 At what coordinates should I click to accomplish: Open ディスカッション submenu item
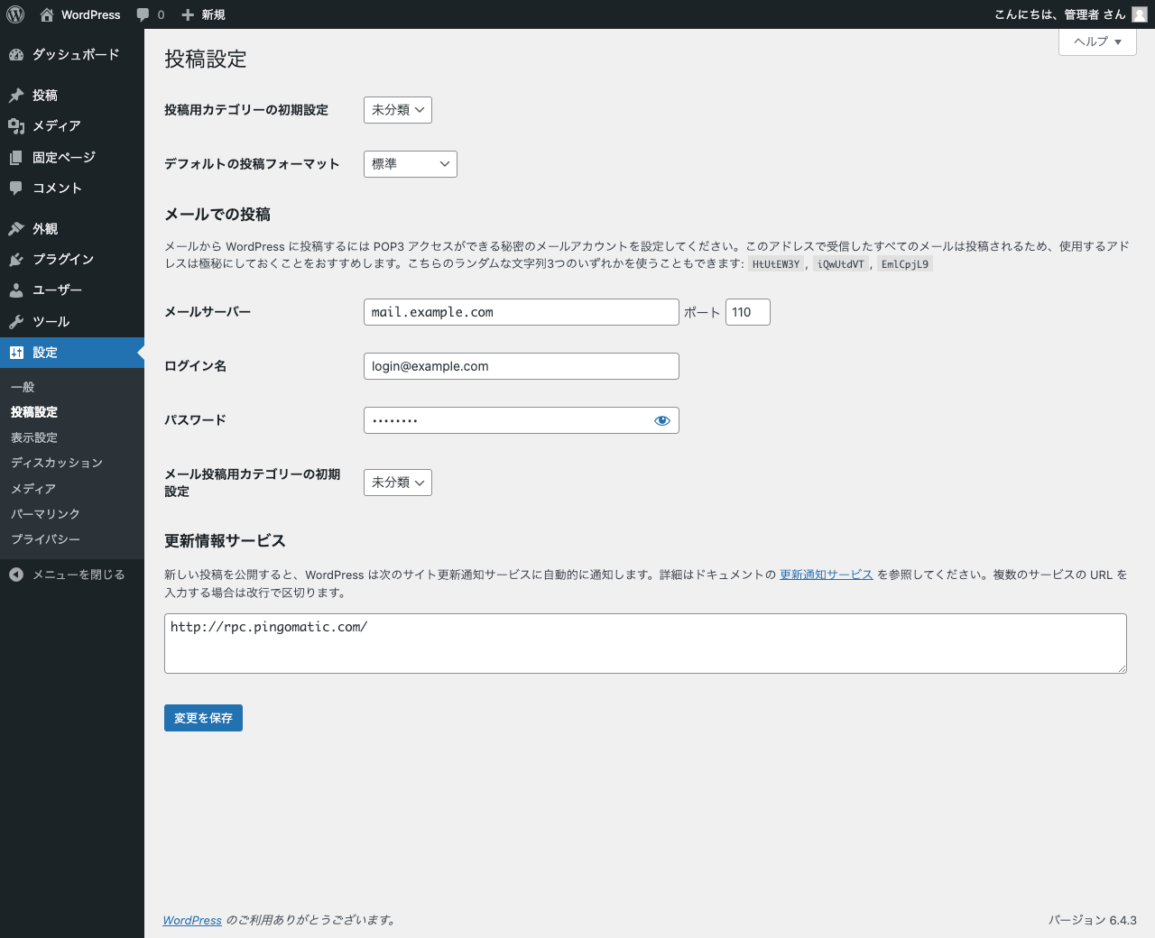pyautogui.click(x=57, y=463)
